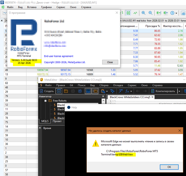
Task: Open the Графики menu in terminal
Action: point(46,7)
